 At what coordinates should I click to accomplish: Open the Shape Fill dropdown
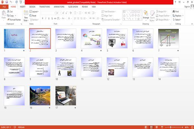(161, 12)
